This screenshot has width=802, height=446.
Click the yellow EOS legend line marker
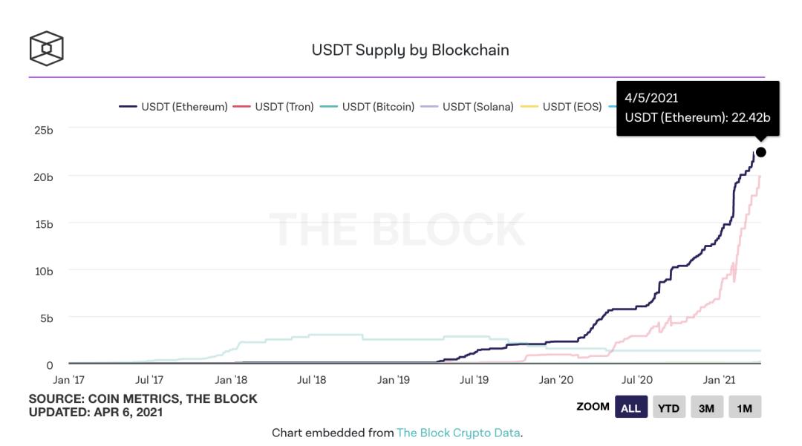point(529,107)
